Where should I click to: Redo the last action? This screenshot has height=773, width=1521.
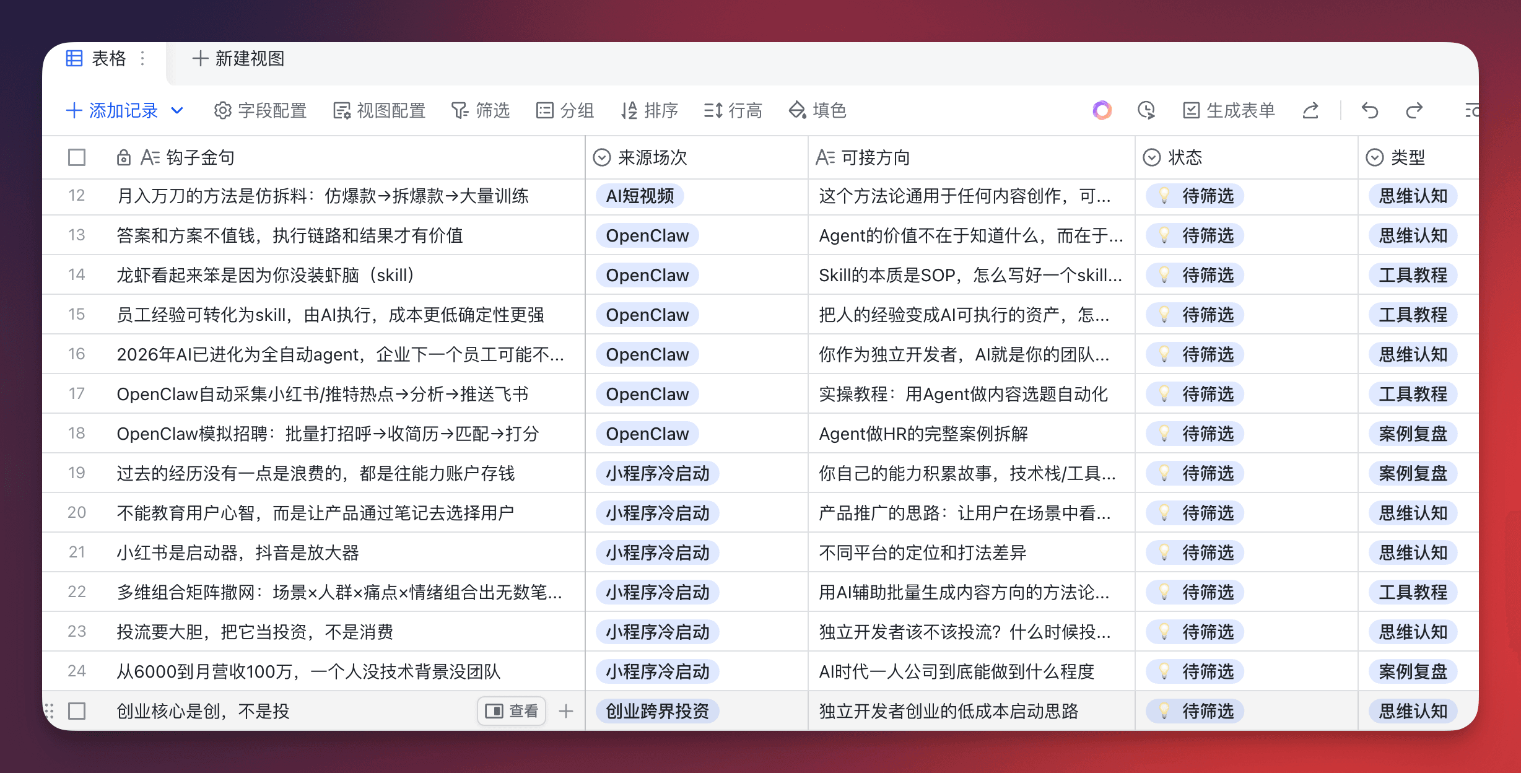(x=1414, y=110)
